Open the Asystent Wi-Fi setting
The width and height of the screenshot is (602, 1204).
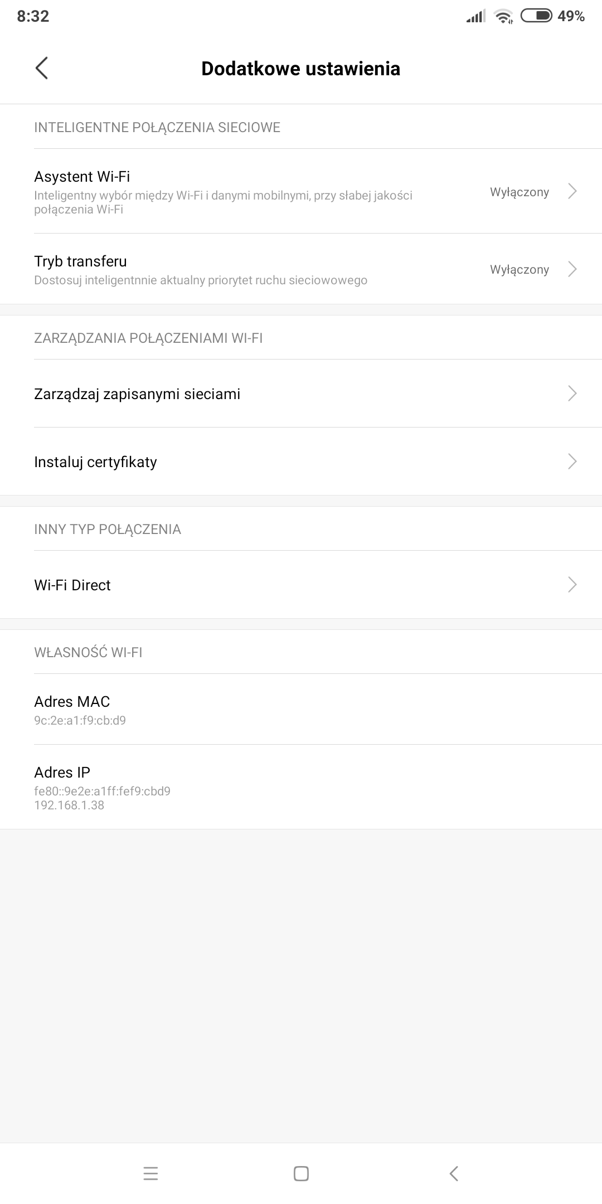223,192
